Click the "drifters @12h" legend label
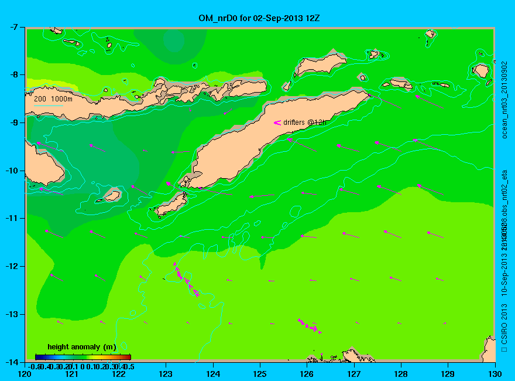 (305, 123)
